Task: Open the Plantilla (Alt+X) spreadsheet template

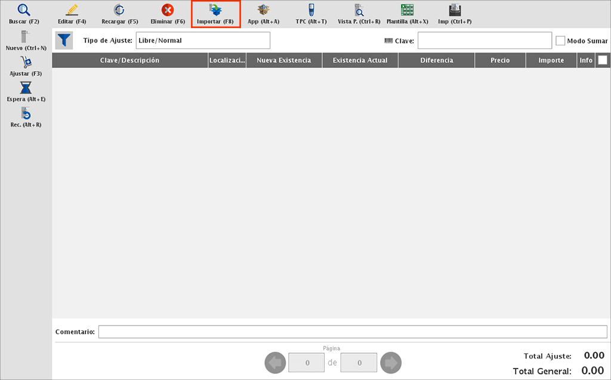Action: coord(407,10)
